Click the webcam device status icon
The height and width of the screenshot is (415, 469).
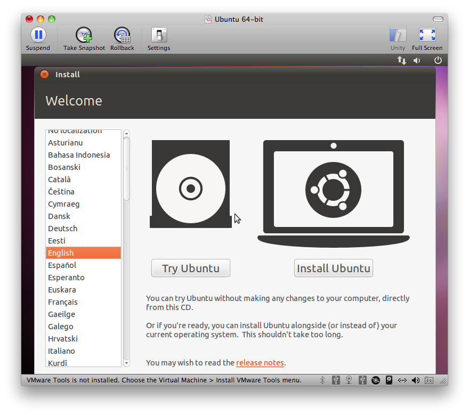pyautogui.click(x=349, y=380)
